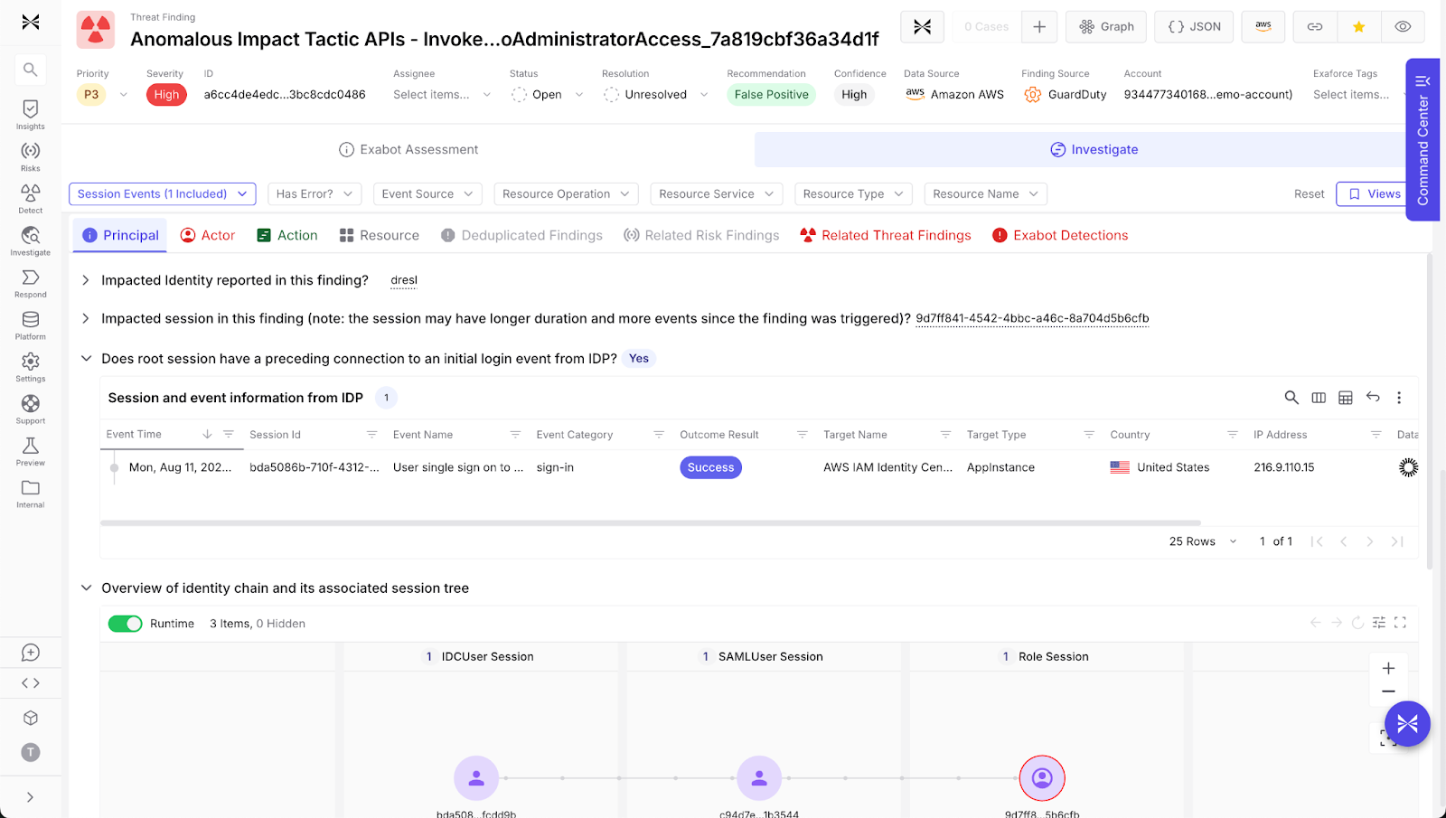Switch to the Resource tab

point(380,236)
